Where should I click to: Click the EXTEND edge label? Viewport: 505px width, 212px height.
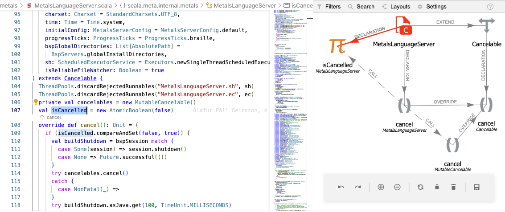pos(445,22)
